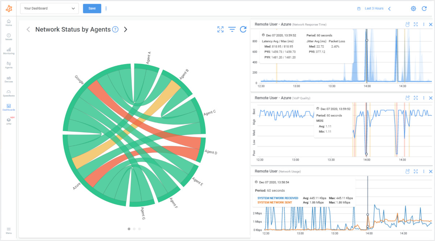435x241 pixels.
Task: Select the second pagination dot below the chord chart
Action: tap(134, 229)
